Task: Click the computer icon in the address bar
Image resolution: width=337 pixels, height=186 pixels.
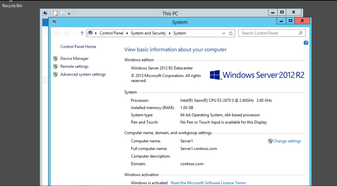Action: [90, 33]
